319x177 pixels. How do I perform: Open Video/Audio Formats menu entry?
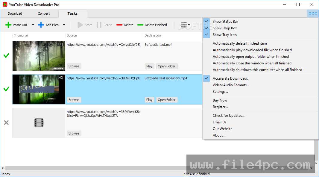click(231, 85)
